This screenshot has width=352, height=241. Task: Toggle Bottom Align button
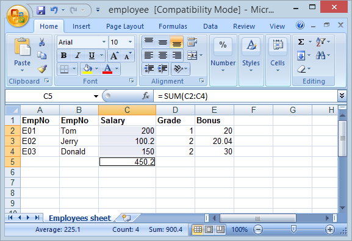[176, 42]
